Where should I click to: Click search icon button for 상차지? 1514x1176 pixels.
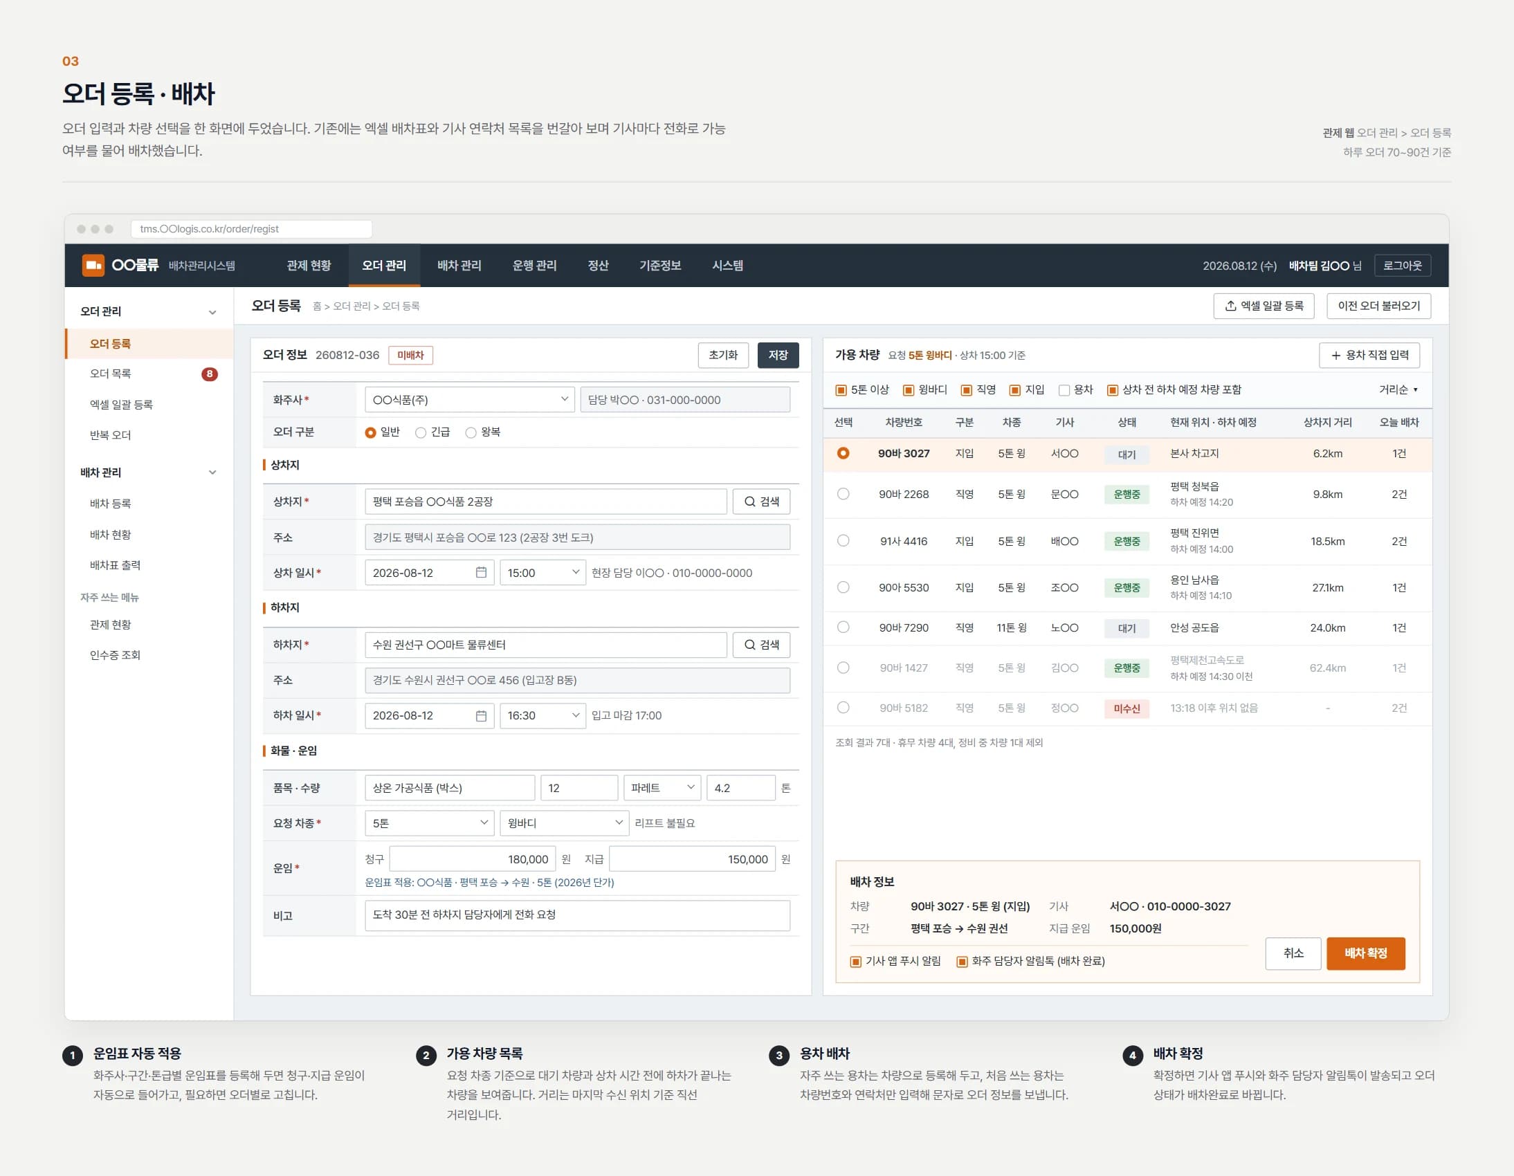[761, 502]
